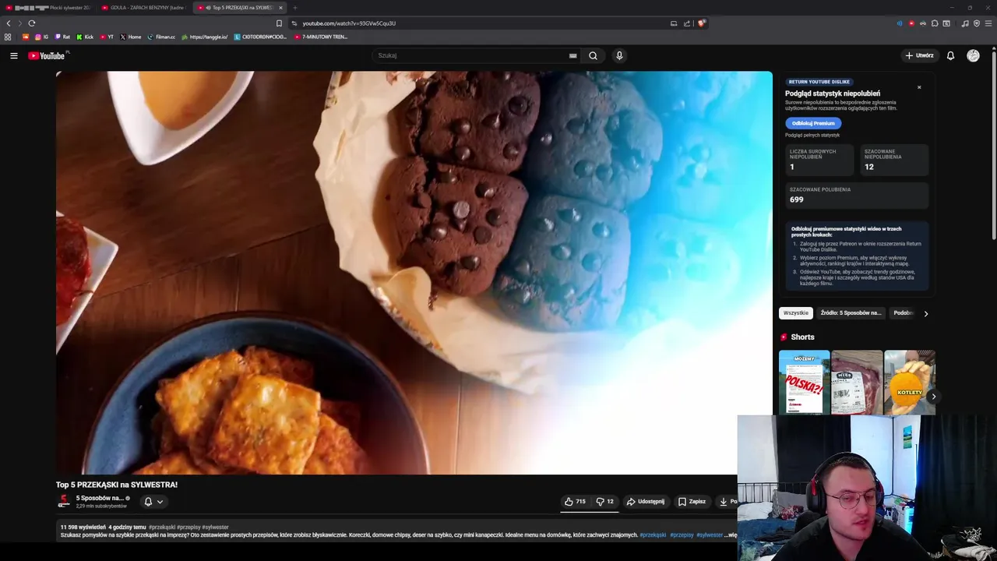Click the SZACOWANE POLUBIENIA 699 stat
This screenshot has width=997, height=561.
coord(857,195)
